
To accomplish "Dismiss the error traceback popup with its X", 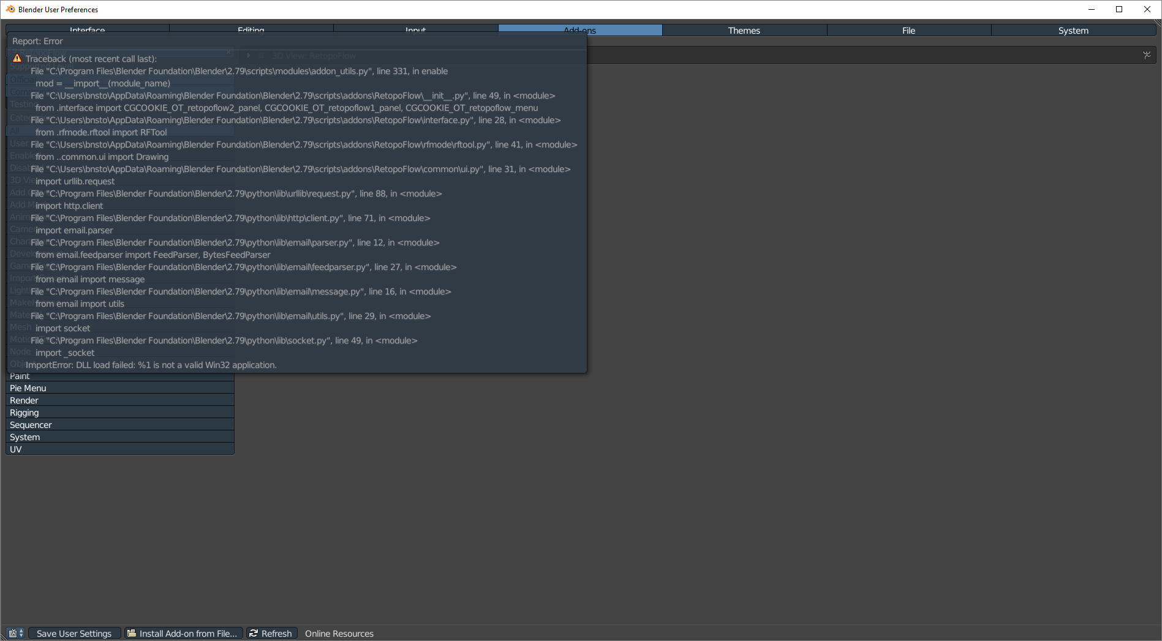I will click(x=228, y=52).
